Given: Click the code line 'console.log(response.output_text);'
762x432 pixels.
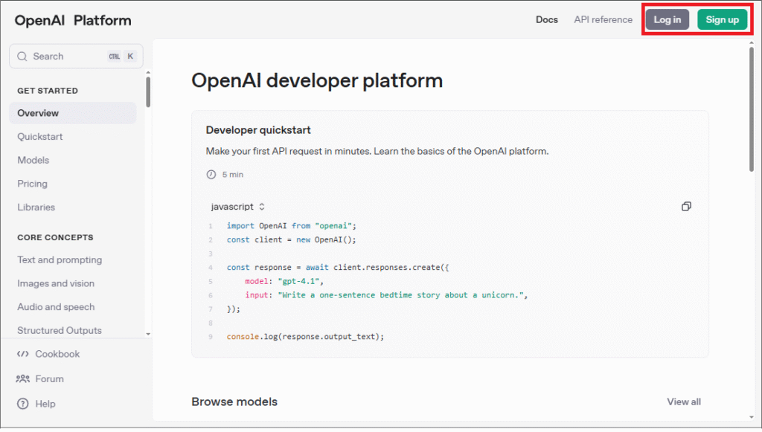Looking at the screenshot, I should pyautogui.click(x=305, y=336).
